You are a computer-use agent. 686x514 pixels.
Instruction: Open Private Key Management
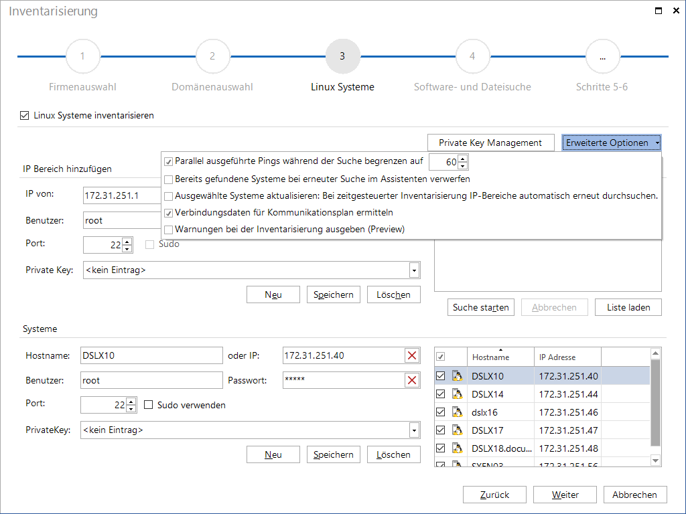point(490,143)
